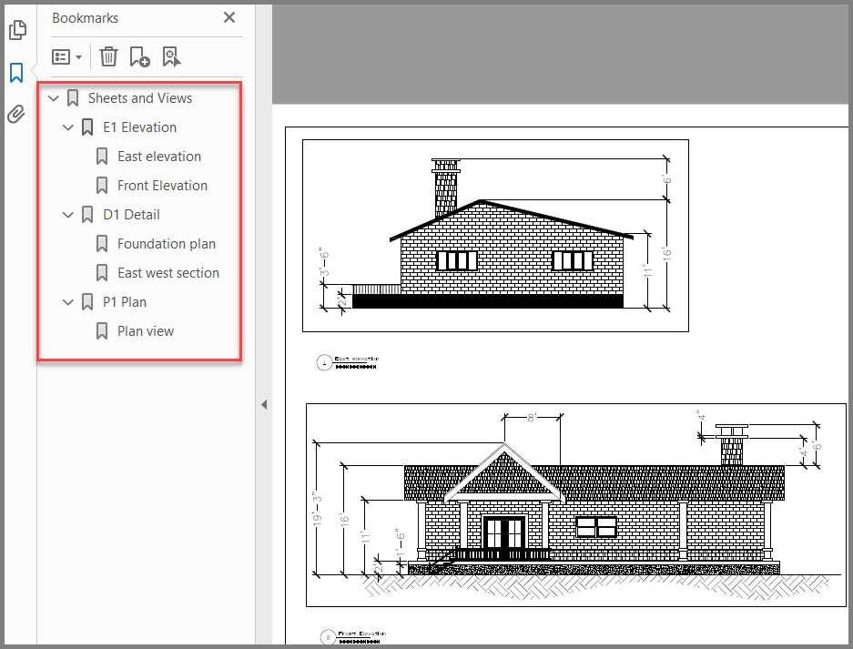Add a new bookmark
This screenshot has height=649, width=853.
(x=139, y=57)
